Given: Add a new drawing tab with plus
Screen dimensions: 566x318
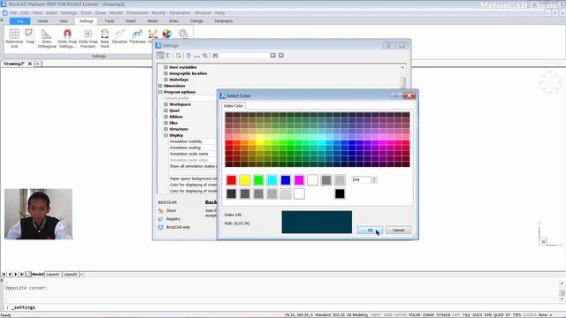Looking at the screenshot, I should tap(37, 64).
